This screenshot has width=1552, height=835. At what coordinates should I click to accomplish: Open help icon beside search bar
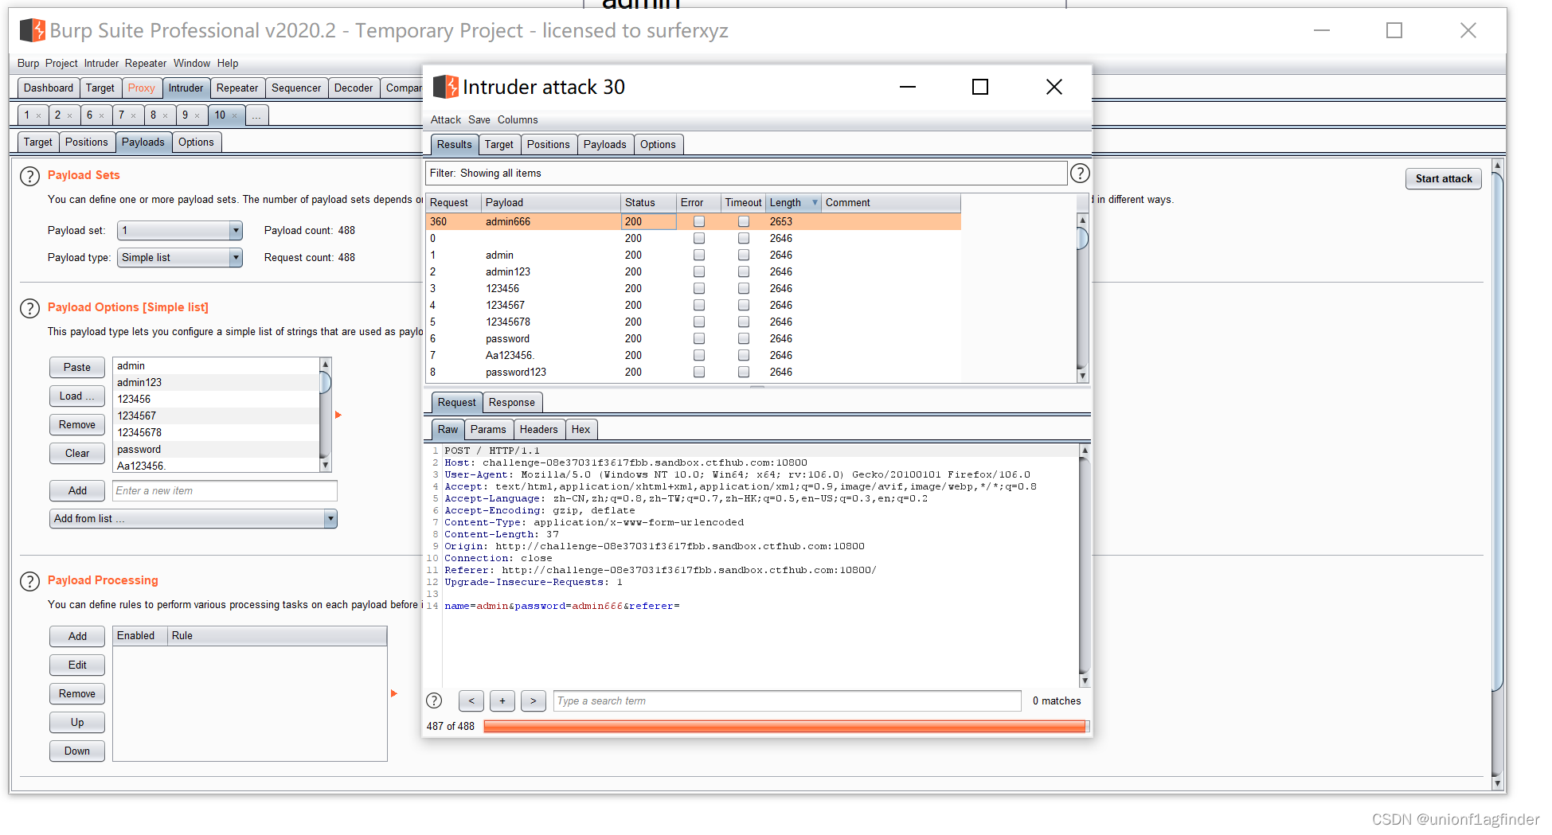434,700
